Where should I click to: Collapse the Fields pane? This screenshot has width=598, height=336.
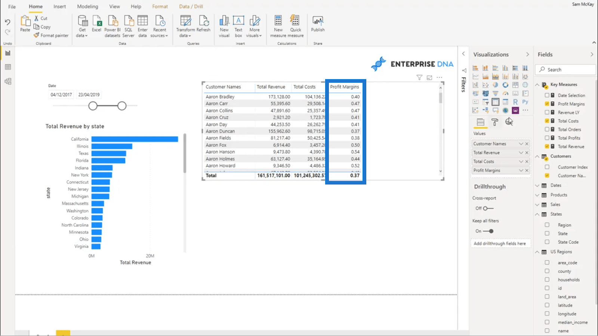pyautogui.click(x=592, y=55)
